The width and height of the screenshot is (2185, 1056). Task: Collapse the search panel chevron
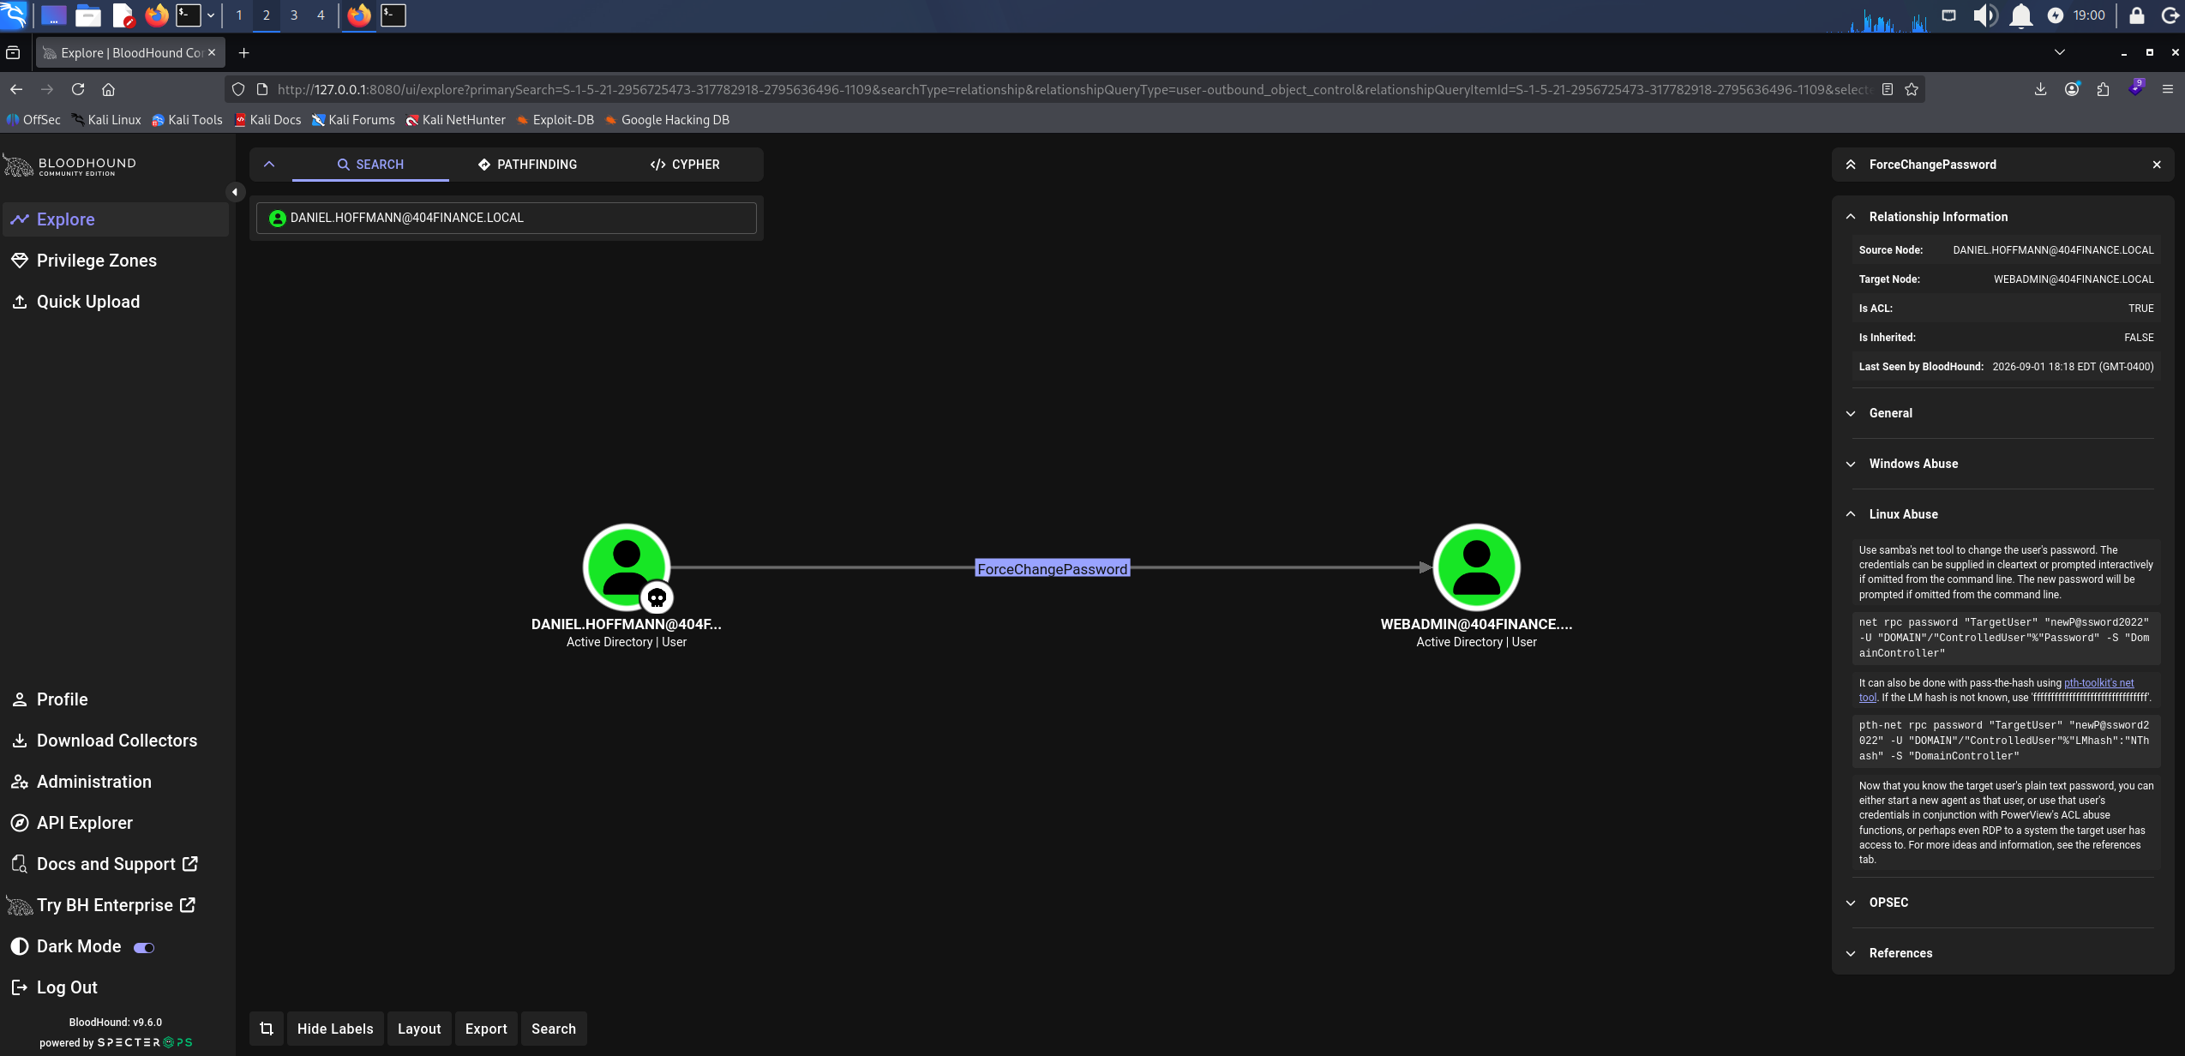pyautogui.click(x=269, y=165)
